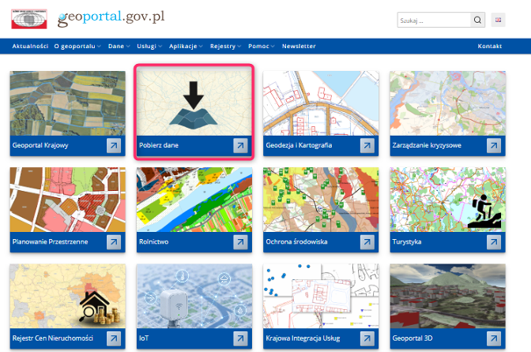This screenshot has height=352, width=531.
Task: Open arrow icon on Planowanie Przestrzenne tile
Action: pos(114,242)
